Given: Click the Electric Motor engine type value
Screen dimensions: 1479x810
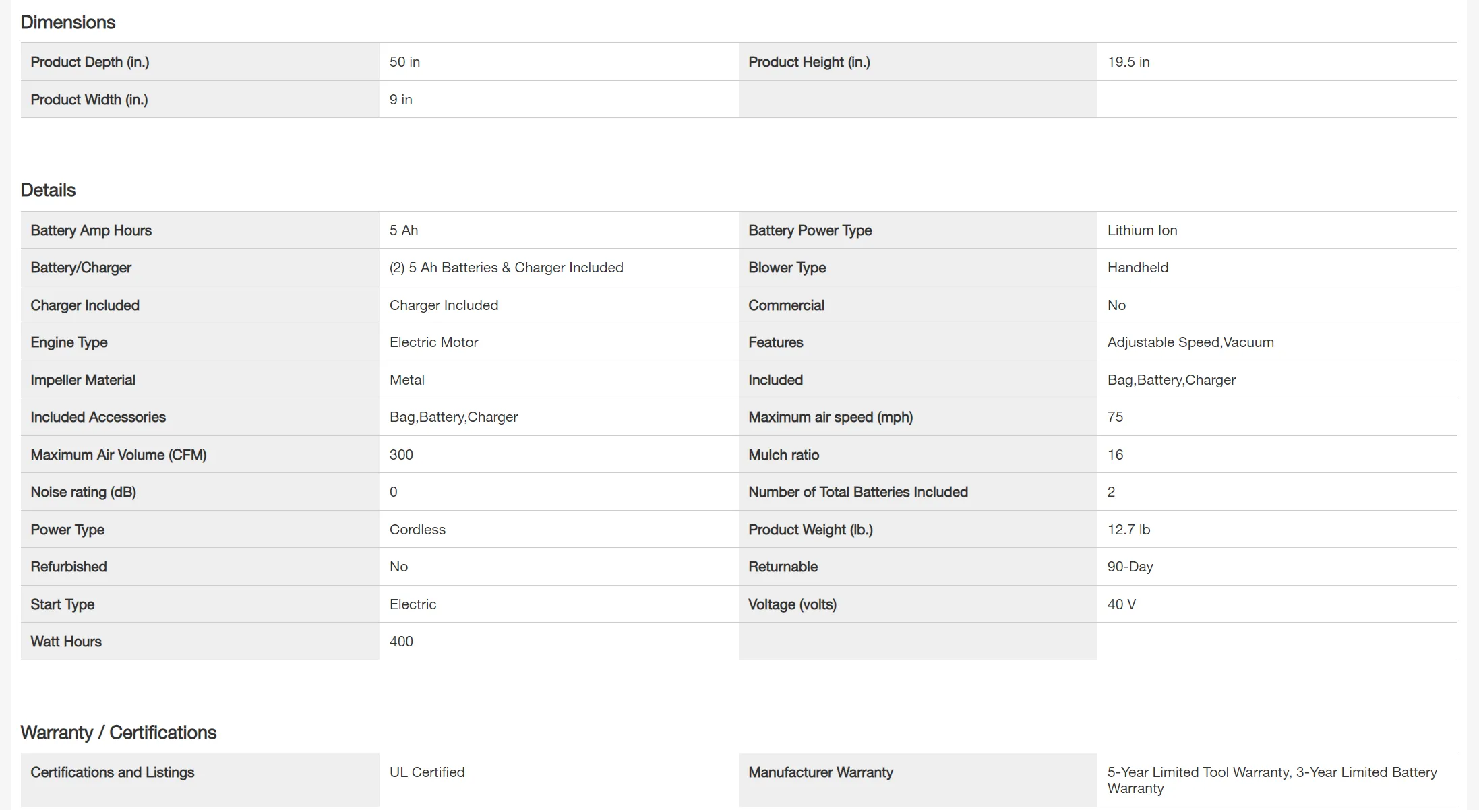Looking at the screenshot, I should 433,342.
